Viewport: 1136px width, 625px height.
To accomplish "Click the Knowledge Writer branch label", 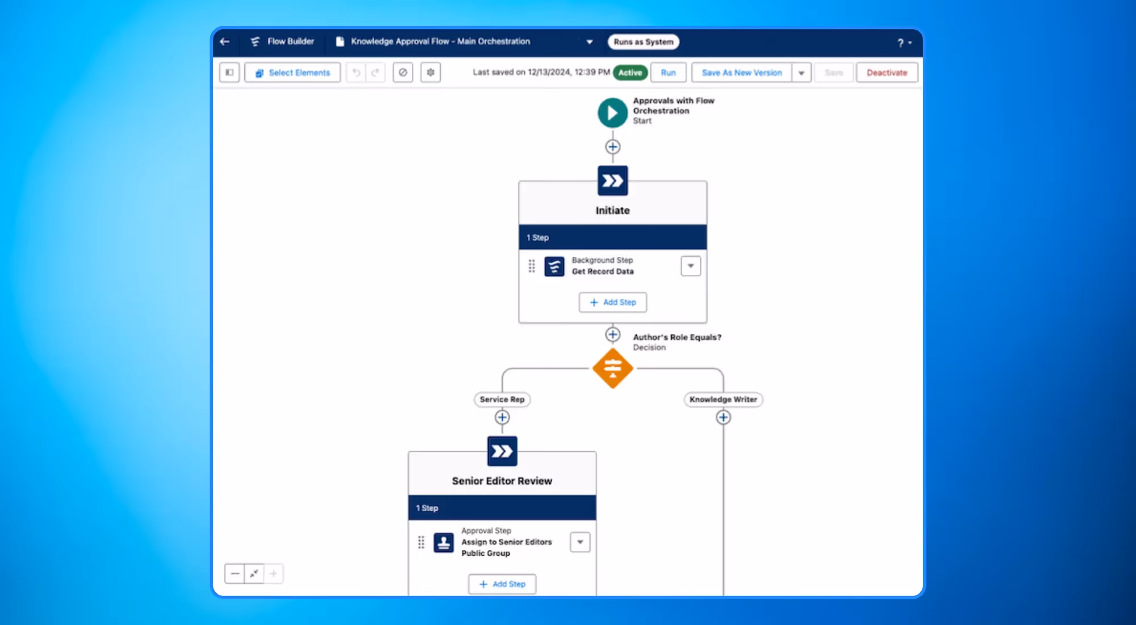I will coord(723,399).
